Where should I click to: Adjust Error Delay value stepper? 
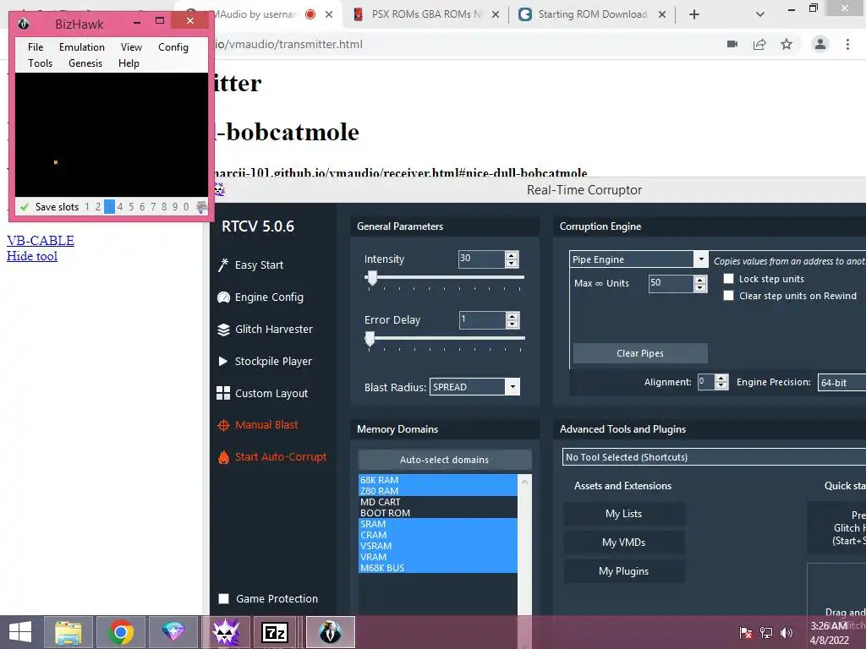click(512, 320)
